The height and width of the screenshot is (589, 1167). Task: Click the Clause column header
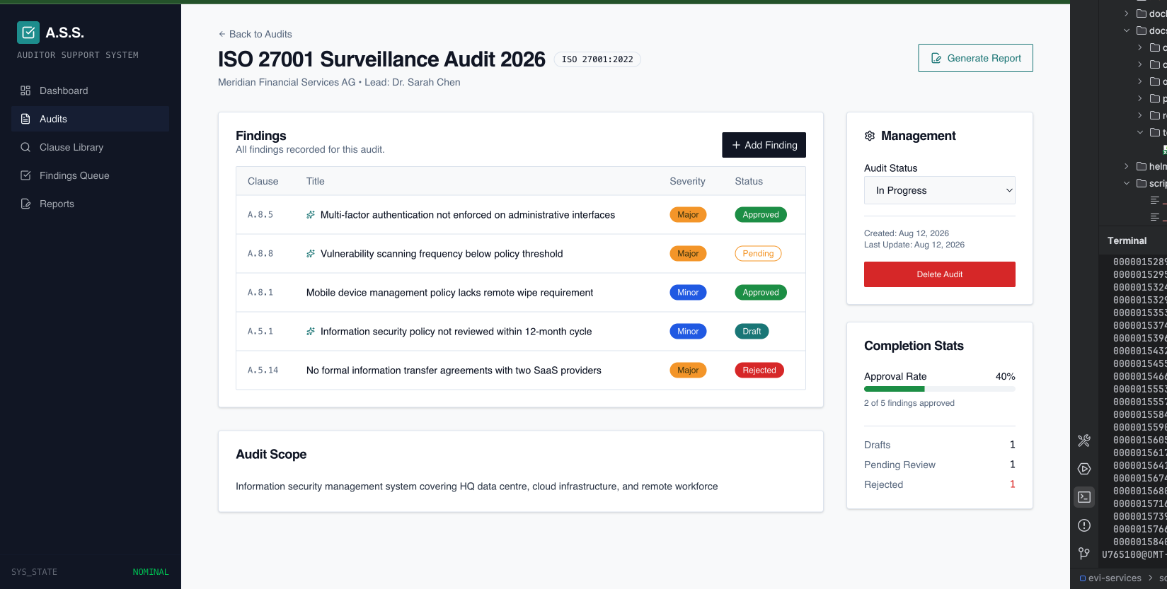click(263, 182)
